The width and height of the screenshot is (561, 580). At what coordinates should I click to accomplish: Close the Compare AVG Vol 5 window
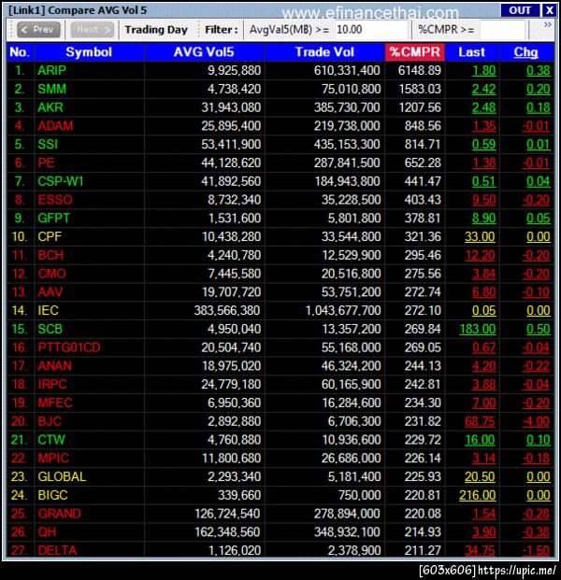pyautogui.click(x=549, y=10)
